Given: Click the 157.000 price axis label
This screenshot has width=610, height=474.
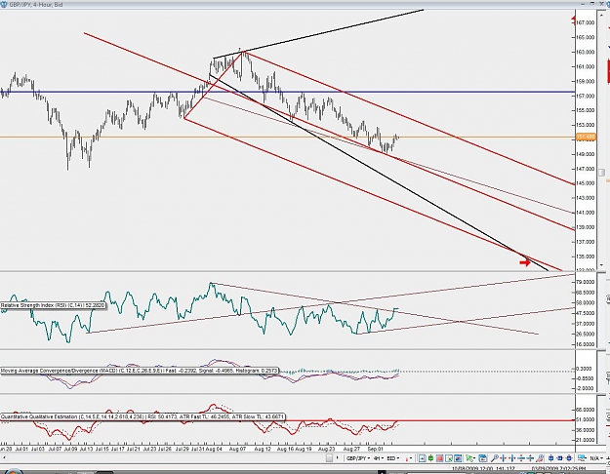Looking at the screenshot, I should click(x=586, y=96).
